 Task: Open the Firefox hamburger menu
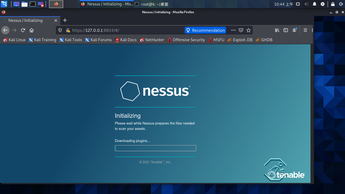click(305, 30)
